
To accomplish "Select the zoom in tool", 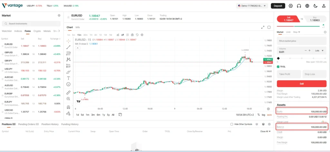I will (x=68, y=99).
